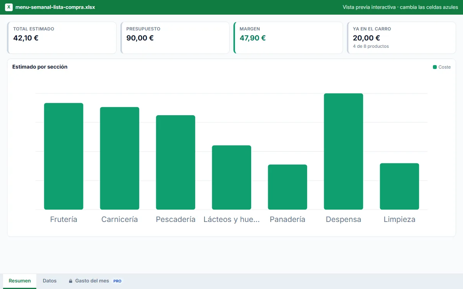Click the Total estimado card value 42,10 €
Image resolution: width=463 pixels, height=289 pixels.
coord(26,38)
